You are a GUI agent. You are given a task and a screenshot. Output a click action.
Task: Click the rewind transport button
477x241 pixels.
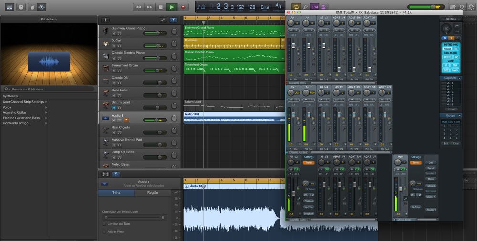[x=138, y=7]
